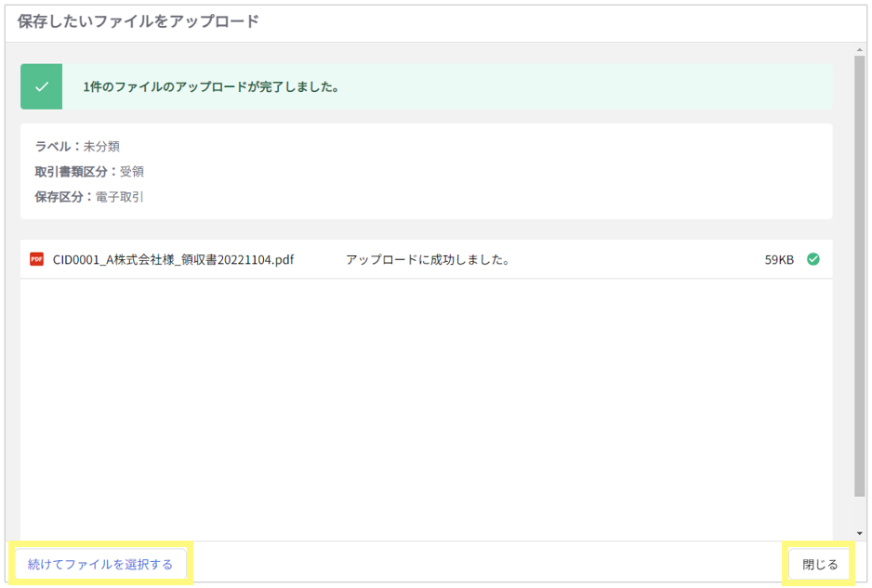
Task: Click the red PDF file icon
Action: (x=36, y=259)
